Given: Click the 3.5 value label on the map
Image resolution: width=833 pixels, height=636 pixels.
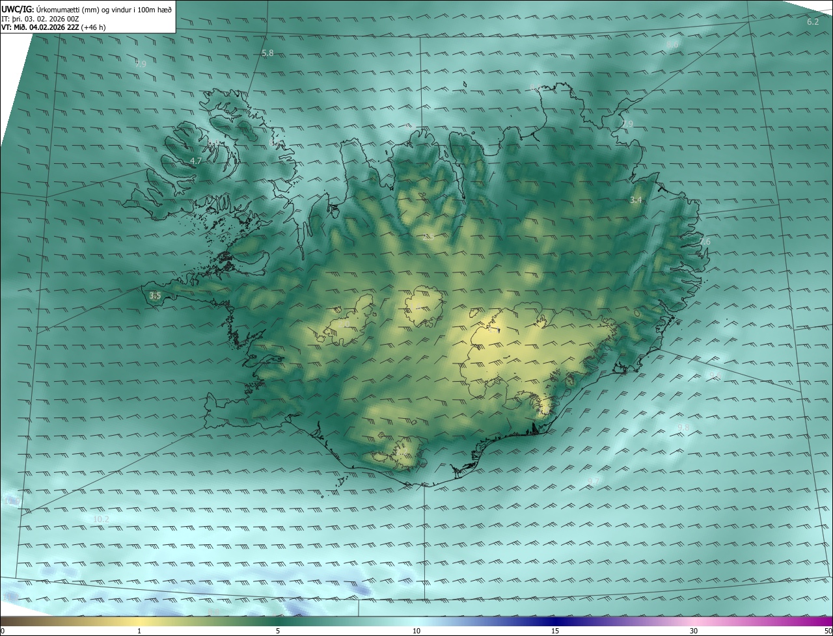Looking at the screenshot, I should click(x=155, y=296).
